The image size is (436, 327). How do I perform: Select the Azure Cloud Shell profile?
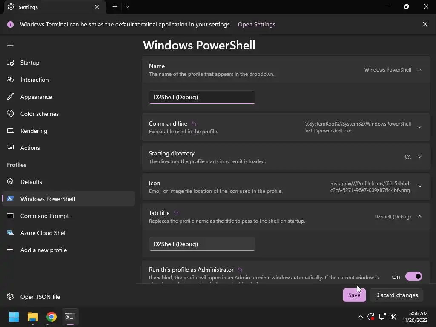(68, 233)
